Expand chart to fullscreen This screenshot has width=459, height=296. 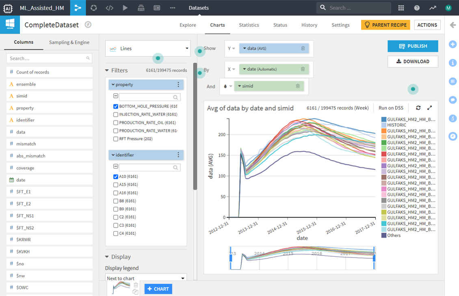(x=430, y=108)
